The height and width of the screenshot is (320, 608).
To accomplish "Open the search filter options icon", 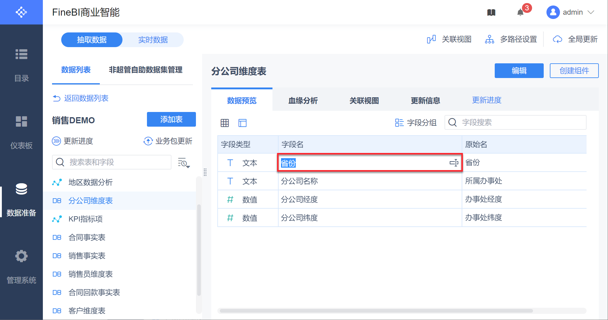I will (184, 163).
